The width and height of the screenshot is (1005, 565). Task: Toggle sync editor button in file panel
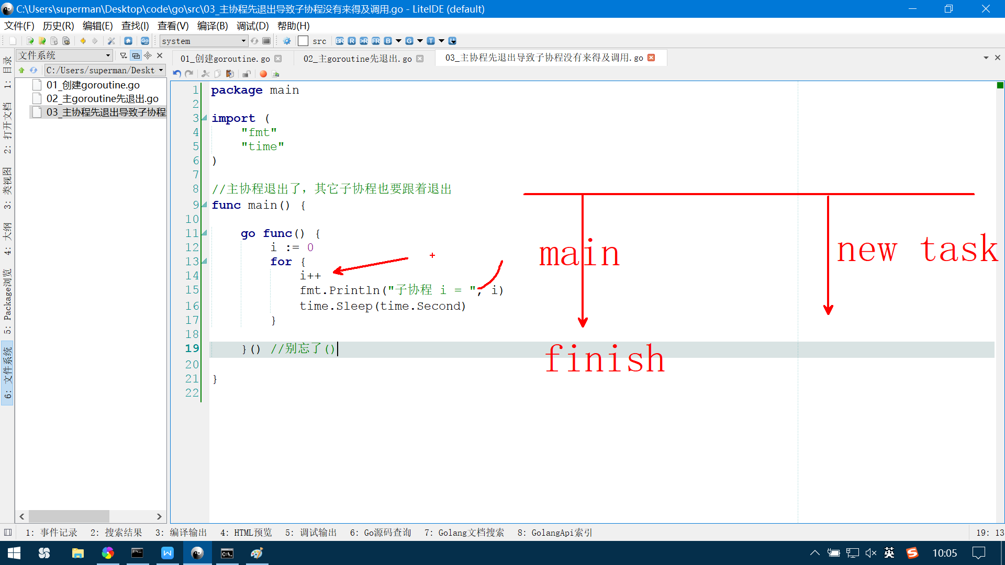[136, 55]
